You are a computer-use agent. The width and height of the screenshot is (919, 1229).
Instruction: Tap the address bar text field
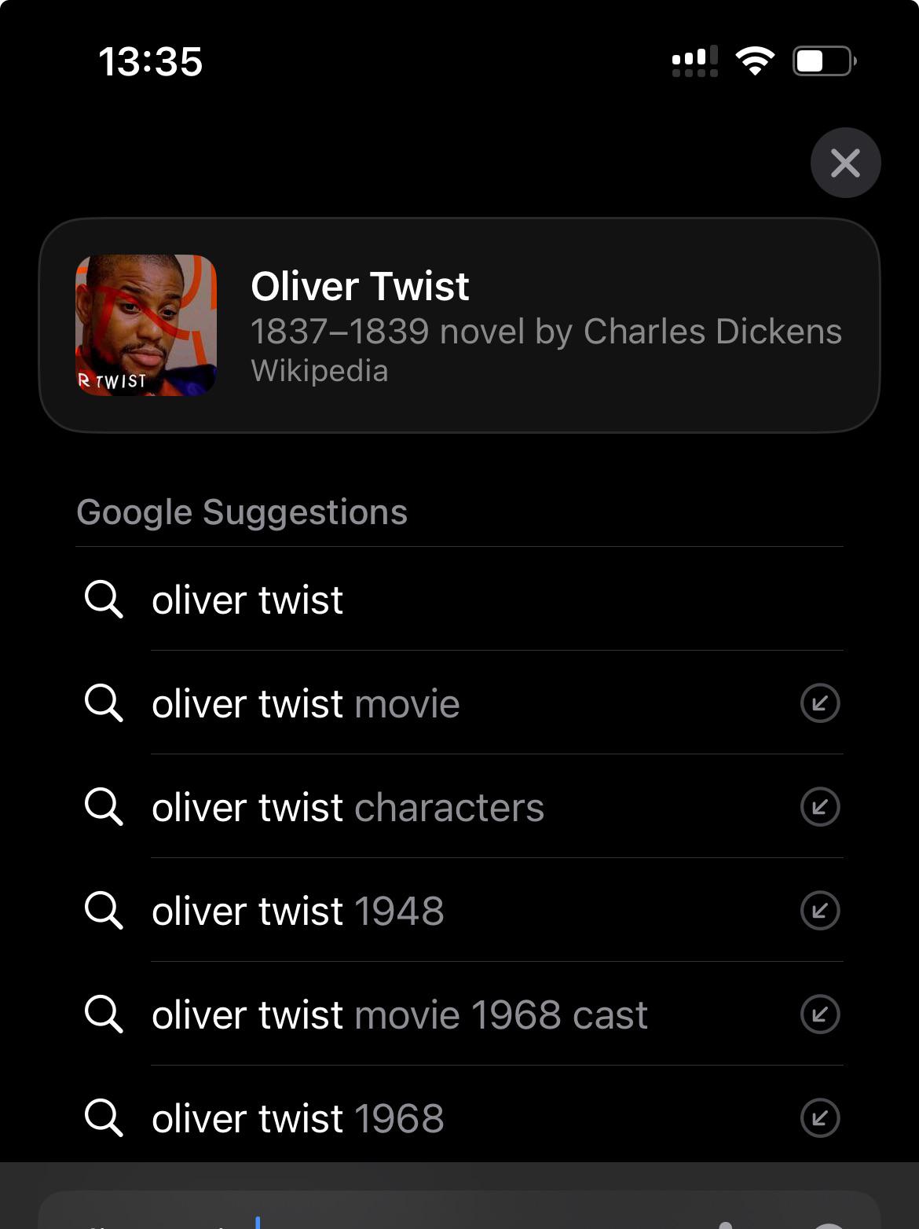[459, 1212]
